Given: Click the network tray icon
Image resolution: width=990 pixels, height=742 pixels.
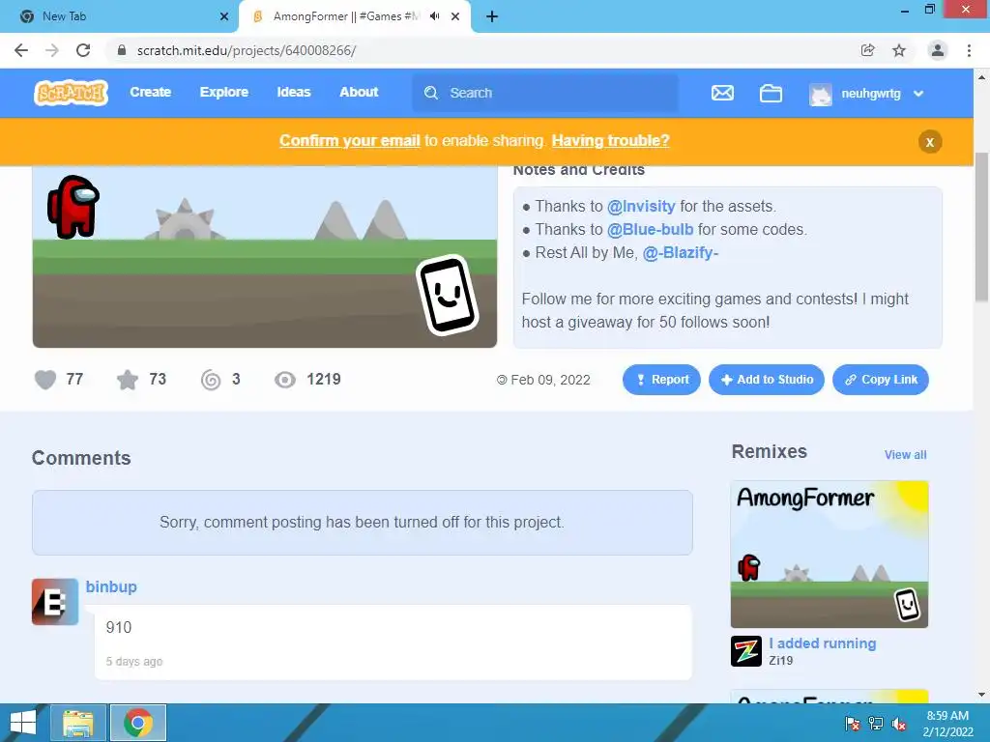Looking at the screenshot, I should tap(876, 724).
